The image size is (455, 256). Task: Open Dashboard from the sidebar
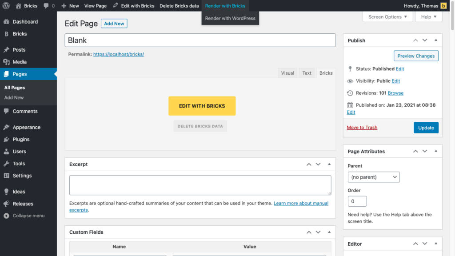(25, 22)
